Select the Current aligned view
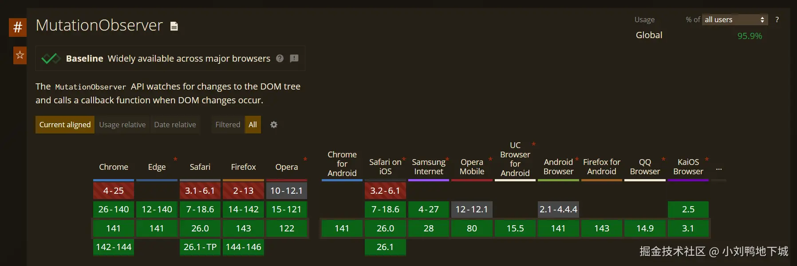This screenshot has height=266, width=797. pos(65,125)
